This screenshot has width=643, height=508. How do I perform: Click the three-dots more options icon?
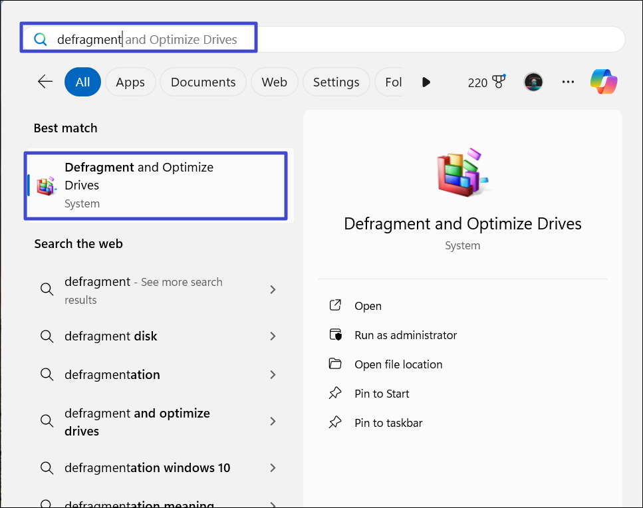coord(568,82)
